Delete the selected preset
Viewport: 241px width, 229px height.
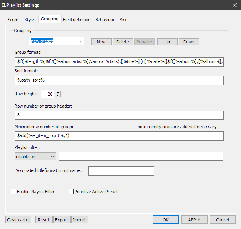pos(123,42)
